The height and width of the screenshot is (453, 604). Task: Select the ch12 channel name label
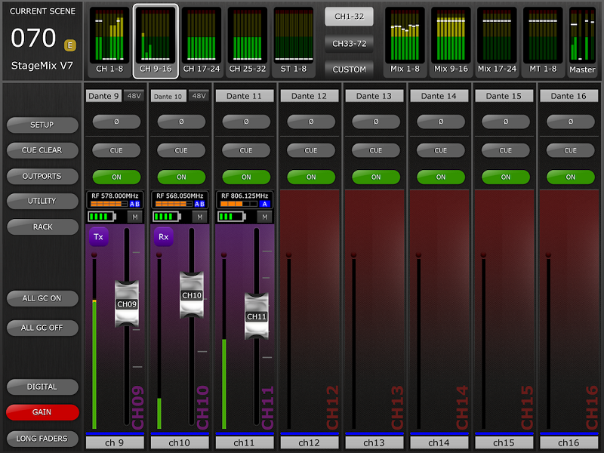[x=310, y=442]
